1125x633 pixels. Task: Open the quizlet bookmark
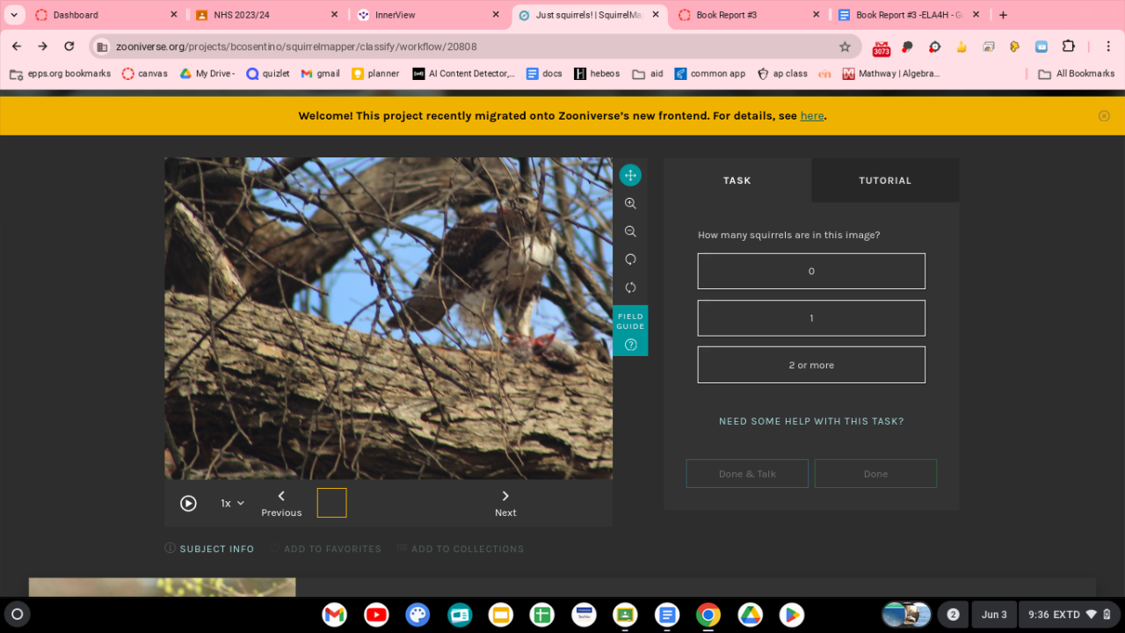tap(268, 74)
